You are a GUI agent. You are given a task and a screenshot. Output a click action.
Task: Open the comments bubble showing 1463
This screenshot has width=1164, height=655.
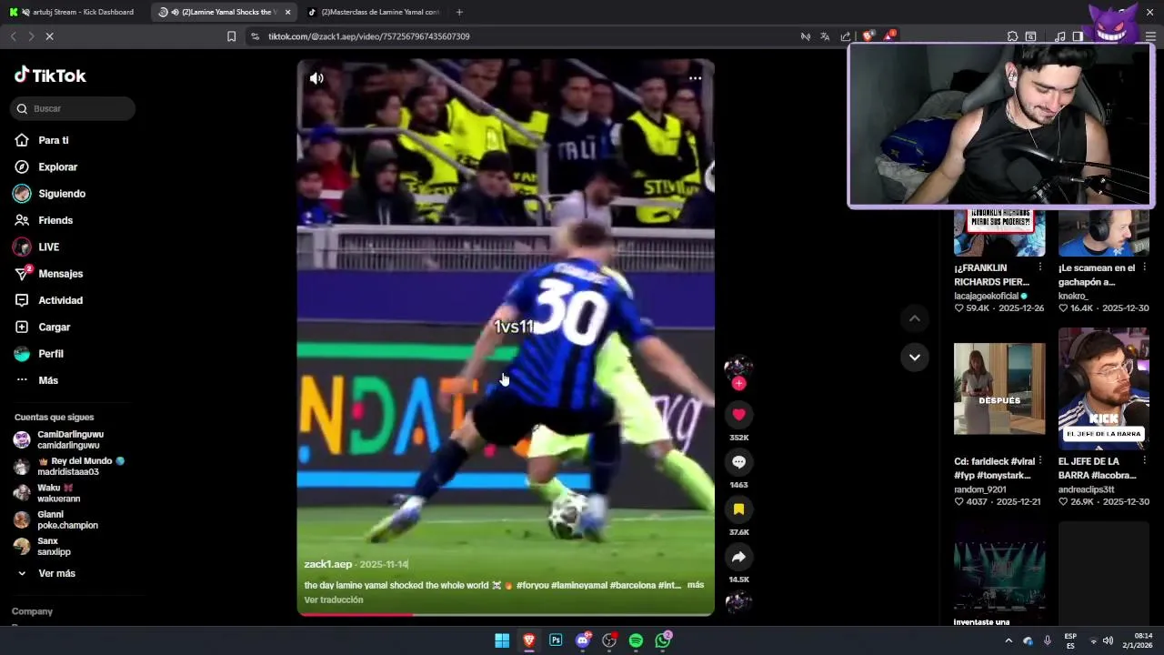pos(738,462)
